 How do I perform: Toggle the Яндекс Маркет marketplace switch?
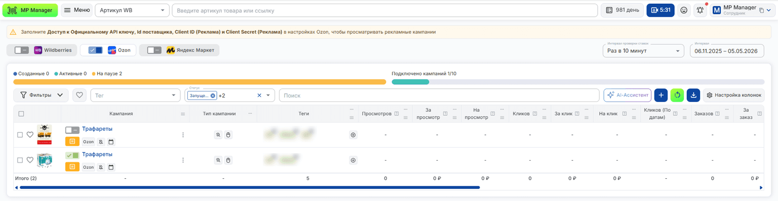154,51
